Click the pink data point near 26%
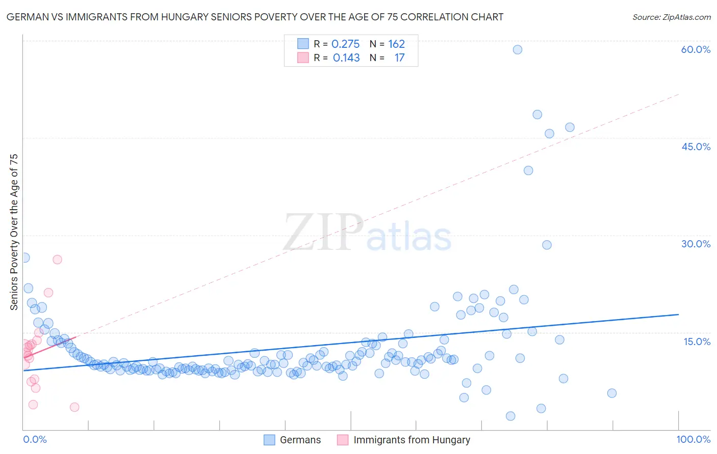 tap(57, 260)
